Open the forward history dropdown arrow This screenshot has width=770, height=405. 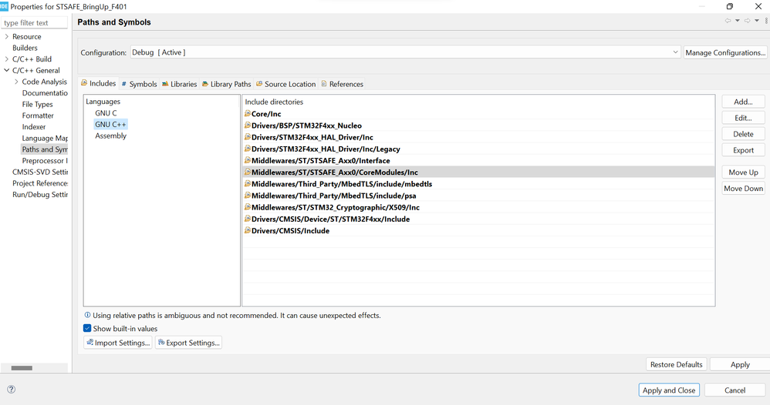click(757, 21)
